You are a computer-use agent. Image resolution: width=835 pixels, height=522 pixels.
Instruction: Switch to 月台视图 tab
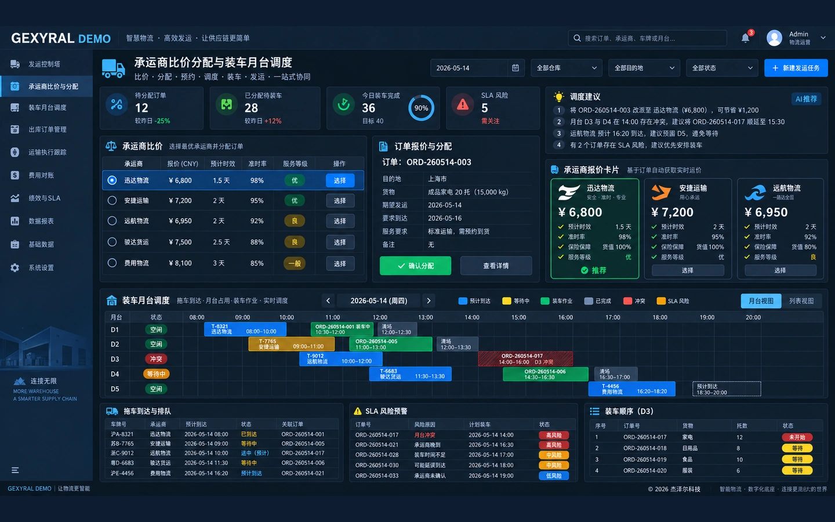761,301
